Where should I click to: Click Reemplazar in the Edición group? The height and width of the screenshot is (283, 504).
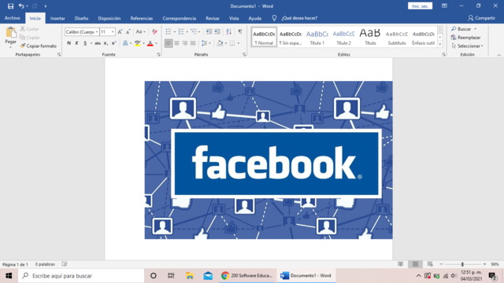point(465,38)
